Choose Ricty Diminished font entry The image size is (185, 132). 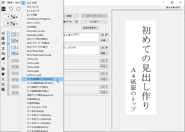(42, 51)
